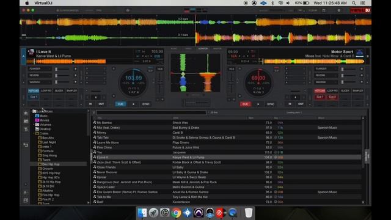Select left deck HOTCUES pad tab

point(34,91)
